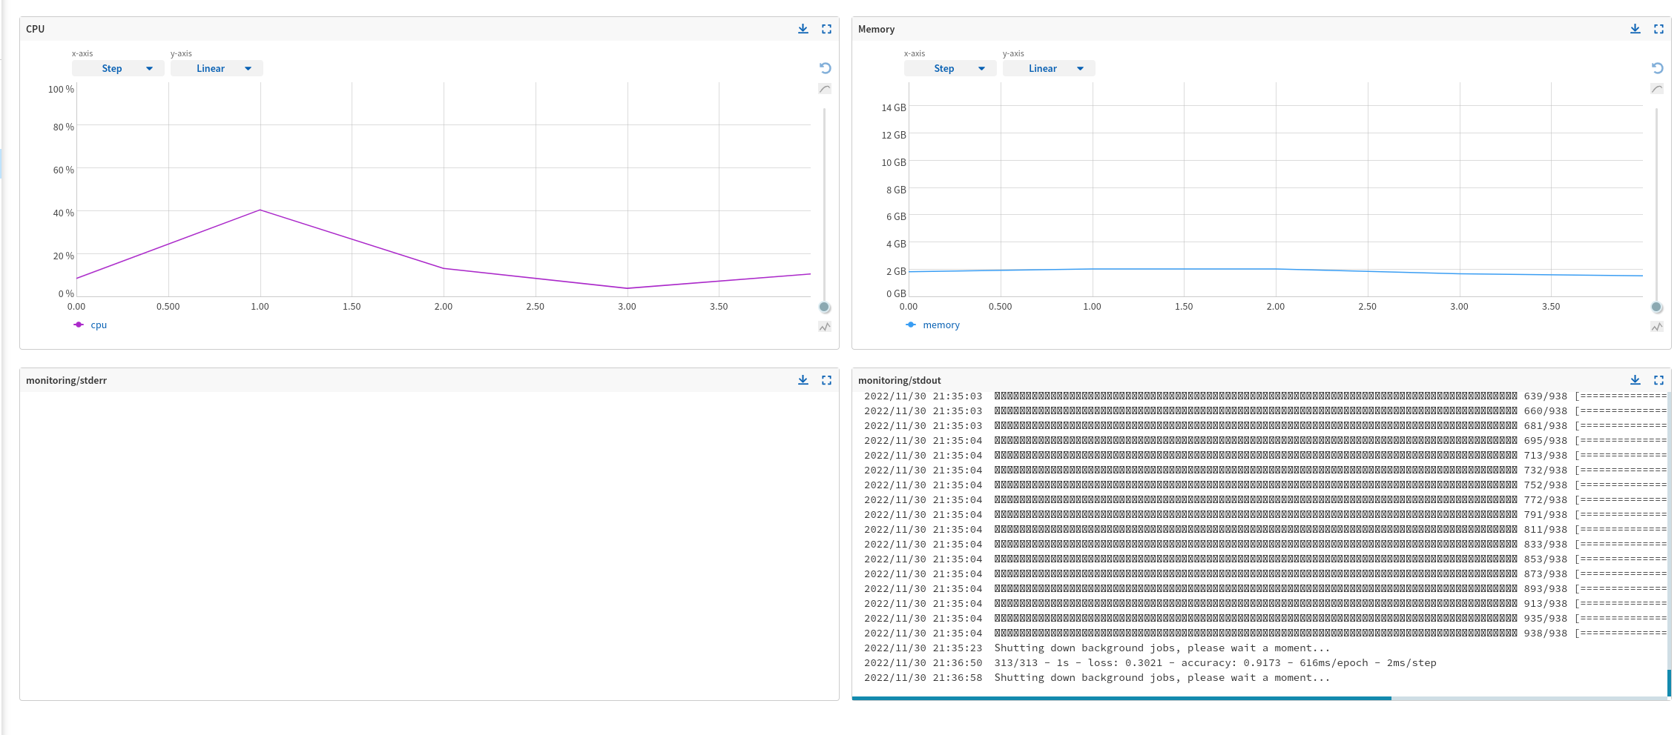Open the smoothing curve option on Memory chart
The width and height of the screenshot is (1680, 735).
(1657, 87)
